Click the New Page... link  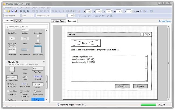pyautogui.click(x=165, y=21)
